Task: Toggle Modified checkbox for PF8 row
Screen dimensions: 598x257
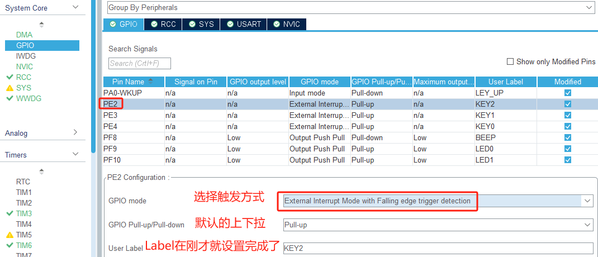Action: pos(568,137)
